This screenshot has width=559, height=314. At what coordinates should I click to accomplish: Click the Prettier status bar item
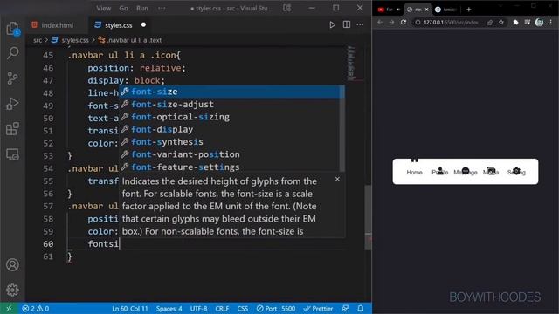coord(318,308)
